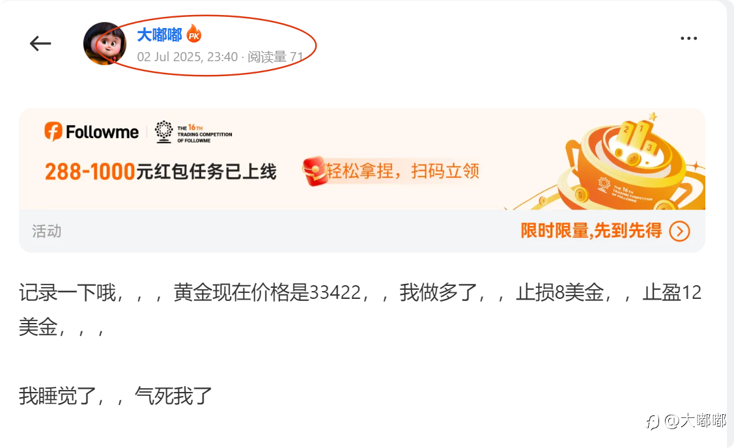Select the @大嘟嘟 watermark at the bottom

[x=695, y=421]
